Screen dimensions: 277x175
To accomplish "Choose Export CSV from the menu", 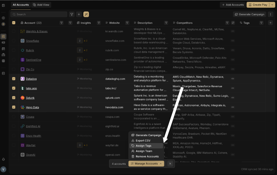I will pyautogui.click(x=143, y=140).
